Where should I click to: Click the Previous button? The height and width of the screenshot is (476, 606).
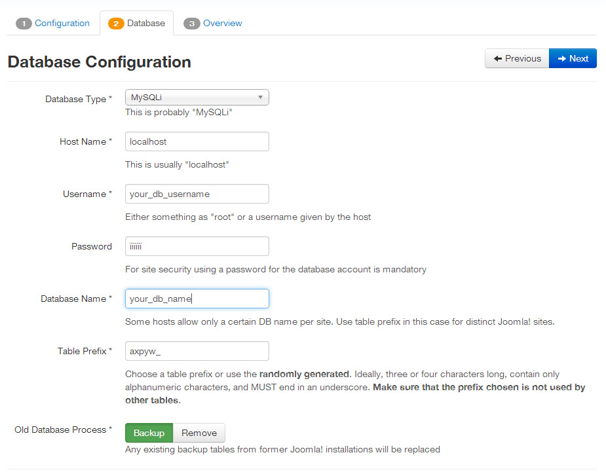coord(517,58)
